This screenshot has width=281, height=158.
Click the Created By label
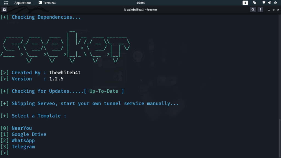click(x=26, y=73)
